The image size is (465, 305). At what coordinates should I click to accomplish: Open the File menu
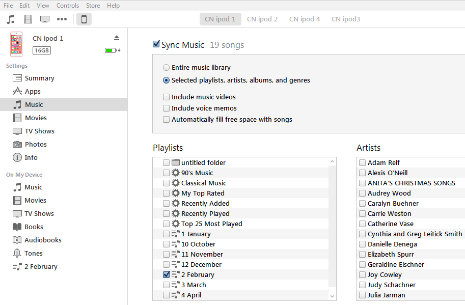pos(8,5)
